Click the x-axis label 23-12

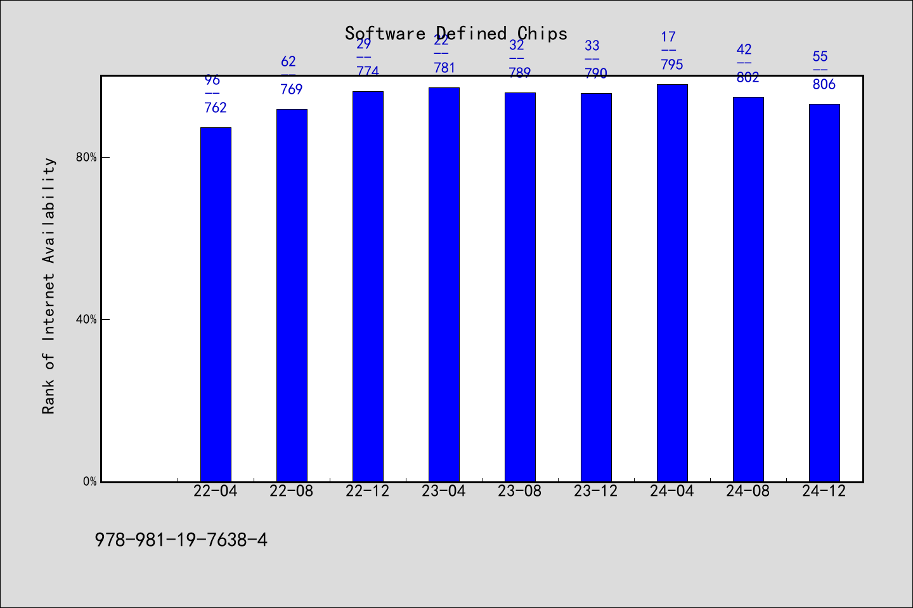[596, 491]
